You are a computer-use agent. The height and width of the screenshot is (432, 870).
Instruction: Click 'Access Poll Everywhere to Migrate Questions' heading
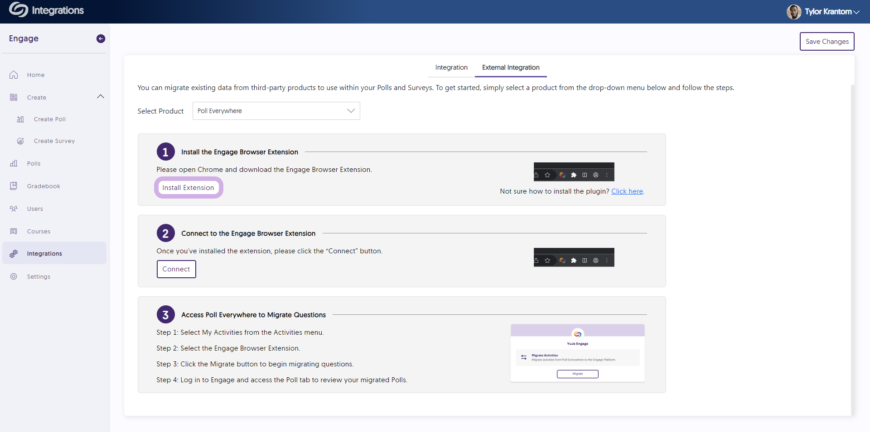coord(253,315)
